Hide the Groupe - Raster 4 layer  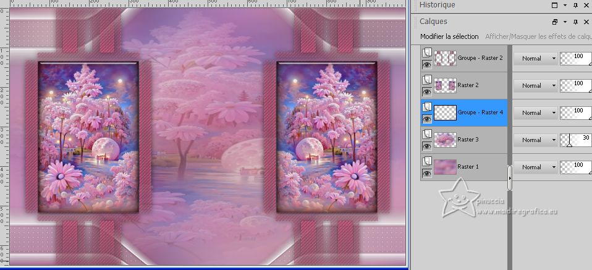point(426,119)
